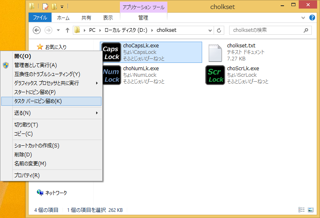
Task: Select the choNumLk.exe Num Lock icon
Action: (x=112, y=75)
